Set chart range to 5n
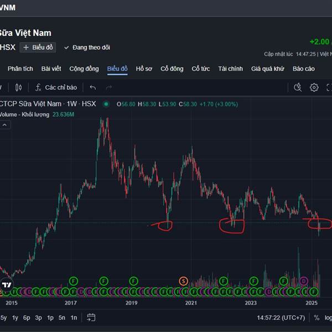The width and height of the screenshot is (332, 332). tap(62, 318)
